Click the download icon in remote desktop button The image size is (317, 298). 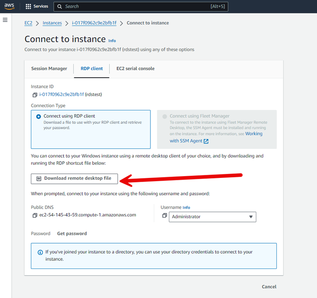(x=39, y=178)
